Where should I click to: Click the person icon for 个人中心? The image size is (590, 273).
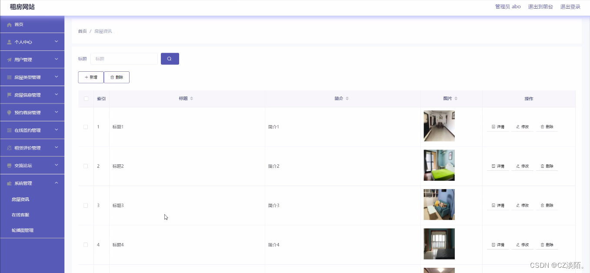9,42
